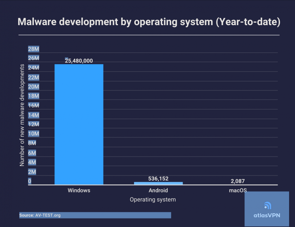Viewport: 295px width, 227px height.
Task: Click the 14M y-axis tick label
Action: click(x=33, y=115)
